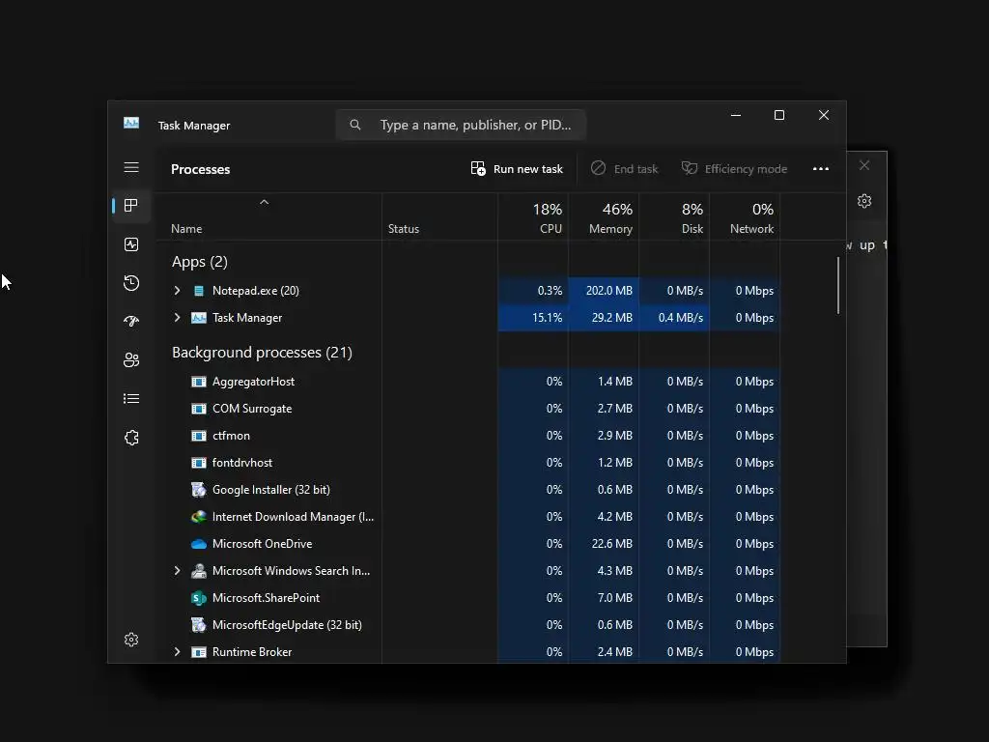Click the Internet Download Manager icon
989x742 pixels.
199,517
